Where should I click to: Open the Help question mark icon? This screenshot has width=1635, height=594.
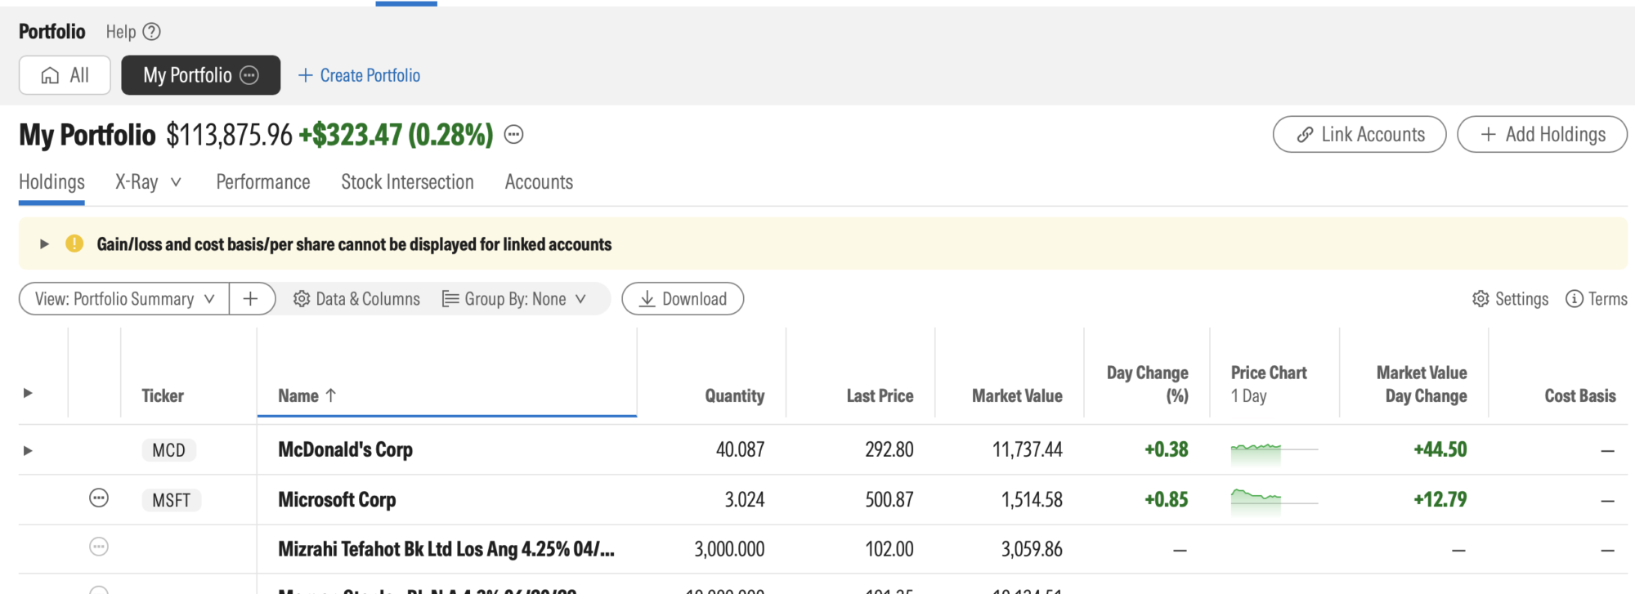pyautogui.click(x=151, y=32)
